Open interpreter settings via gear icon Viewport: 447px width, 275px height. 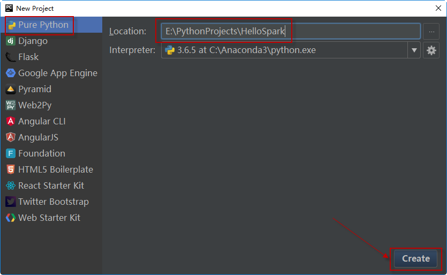[431, 50]
